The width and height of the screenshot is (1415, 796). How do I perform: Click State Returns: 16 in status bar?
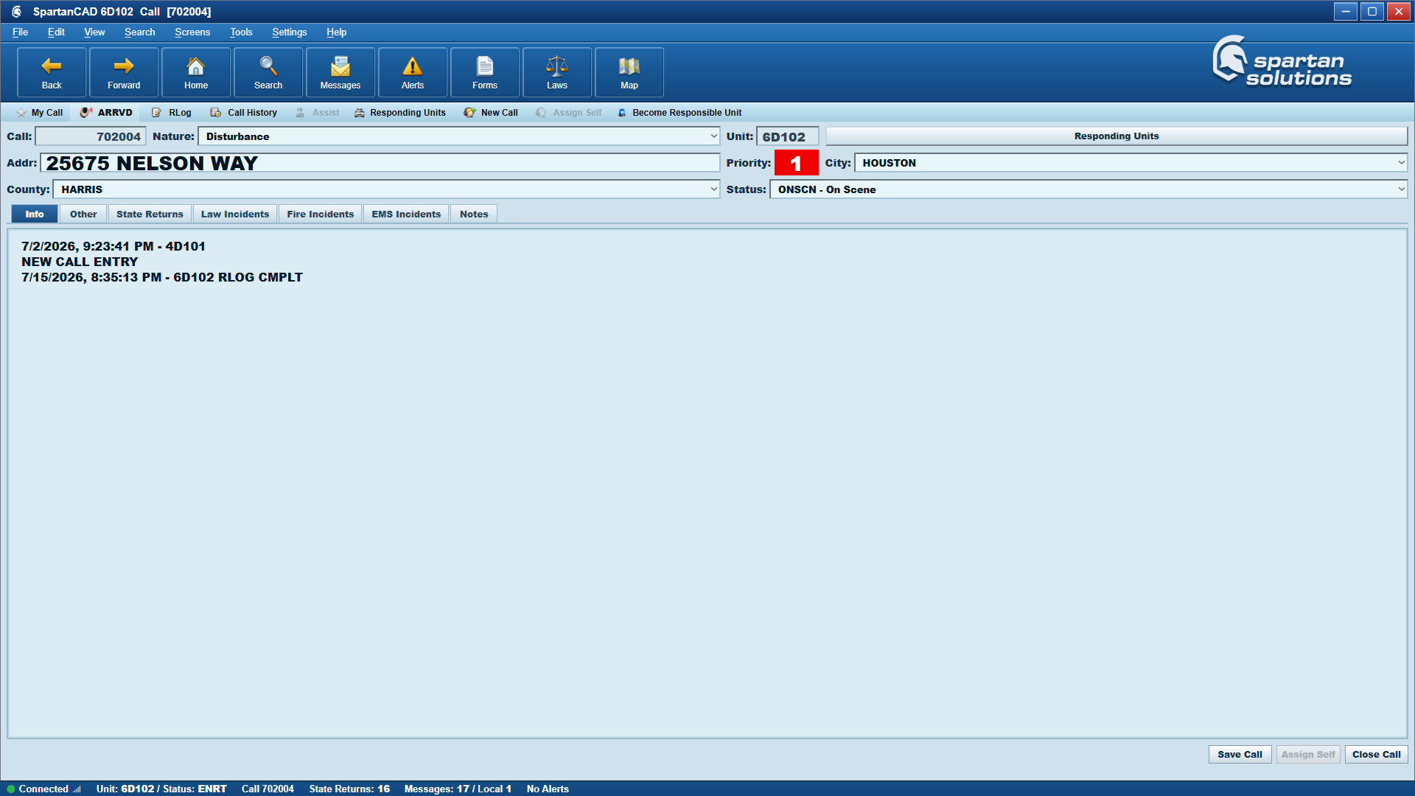pos(349,789)
